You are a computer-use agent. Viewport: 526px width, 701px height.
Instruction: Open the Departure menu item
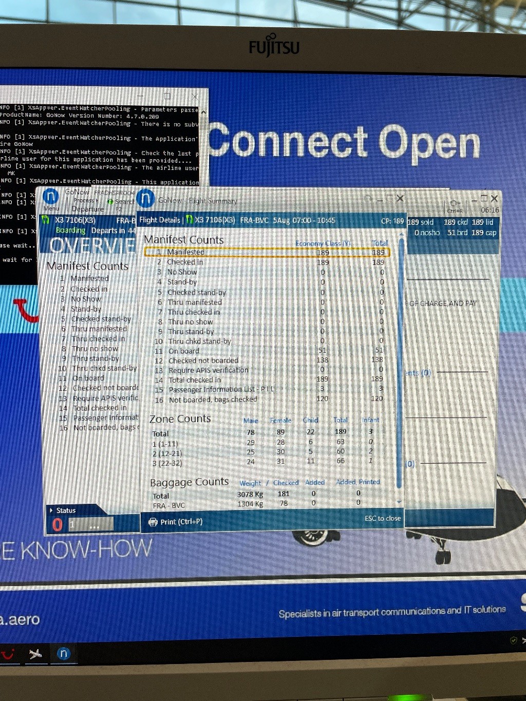87,209
